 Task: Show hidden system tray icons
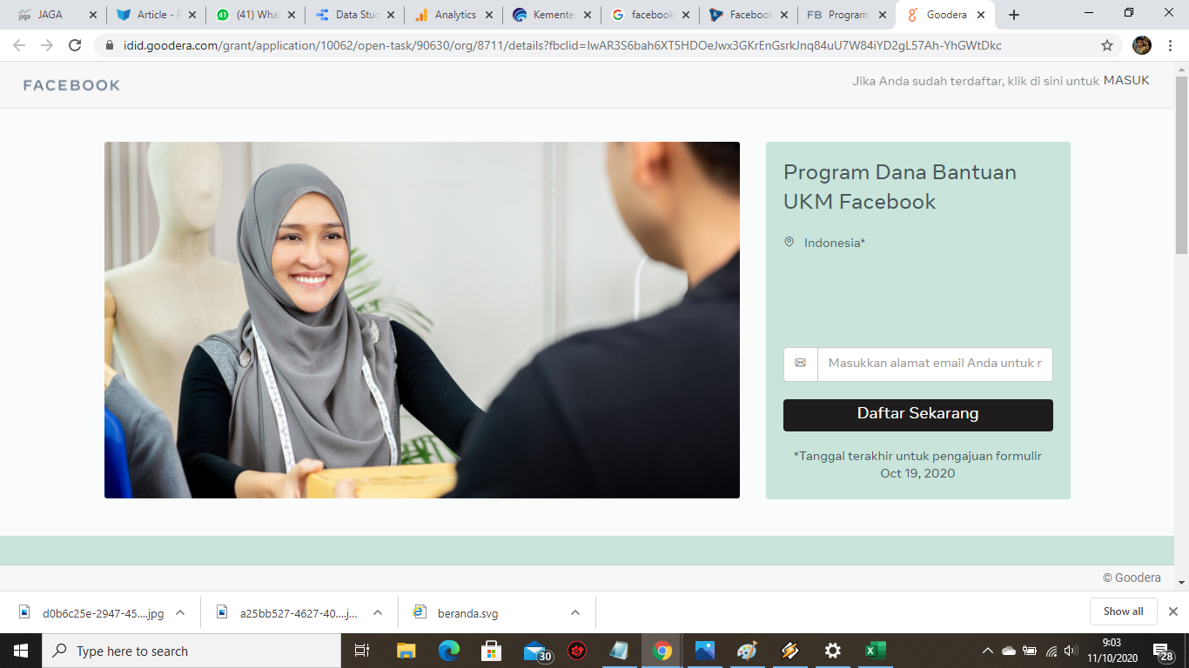click(988, 651)
